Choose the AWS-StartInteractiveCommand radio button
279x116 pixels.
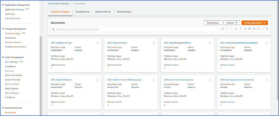tap(210, 80)
